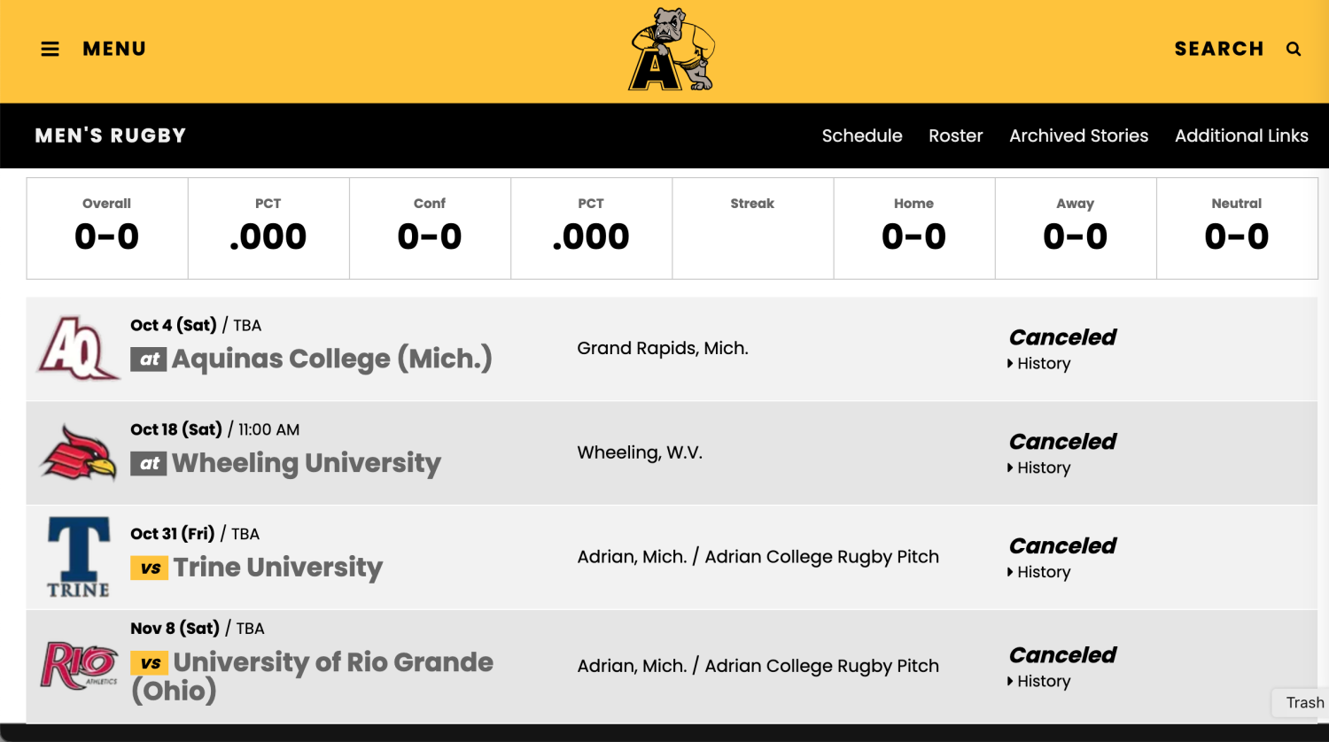Click the Rio Grande athletics logo
Image resolution: width=1329 pixels, height=742 pixels.
pos(78,665)
